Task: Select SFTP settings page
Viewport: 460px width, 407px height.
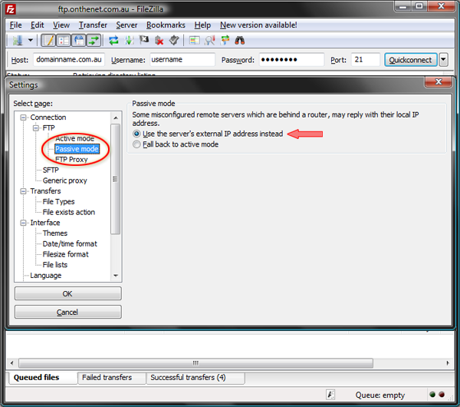Action: [x=51, y=170]
